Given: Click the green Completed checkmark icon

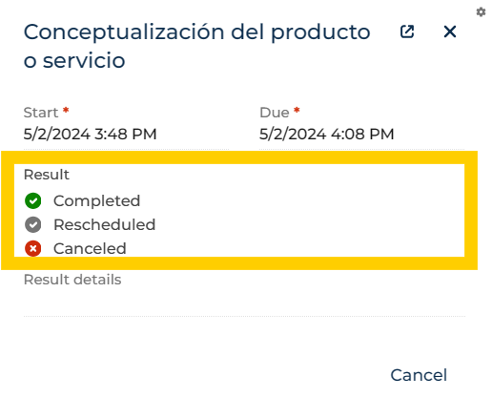Looking at the screenshot, I should (33, 200).
